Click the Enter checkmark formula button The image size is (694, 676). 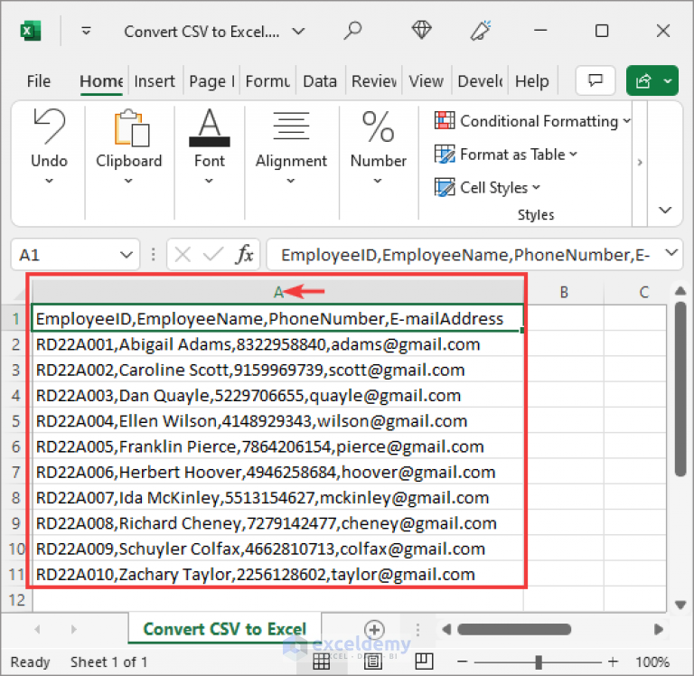pyautogui.click(x=213, y=255)
